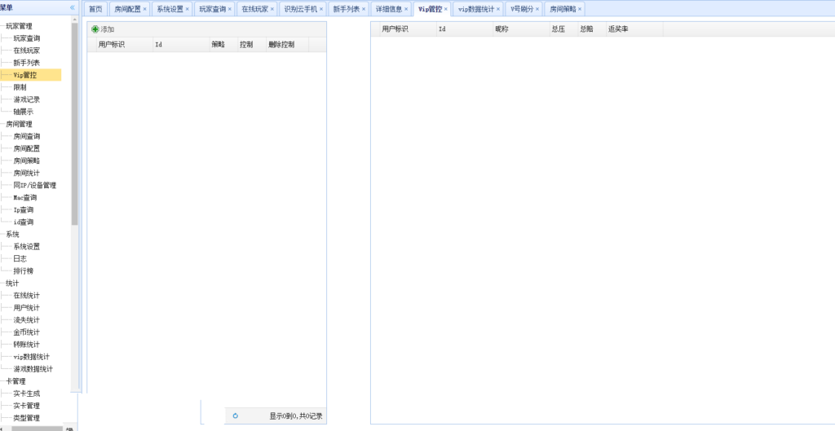The width and height of the screenshot is (835, 431).
Task: Collapse the 玩家管理 tree group
Action: [19, 26]
